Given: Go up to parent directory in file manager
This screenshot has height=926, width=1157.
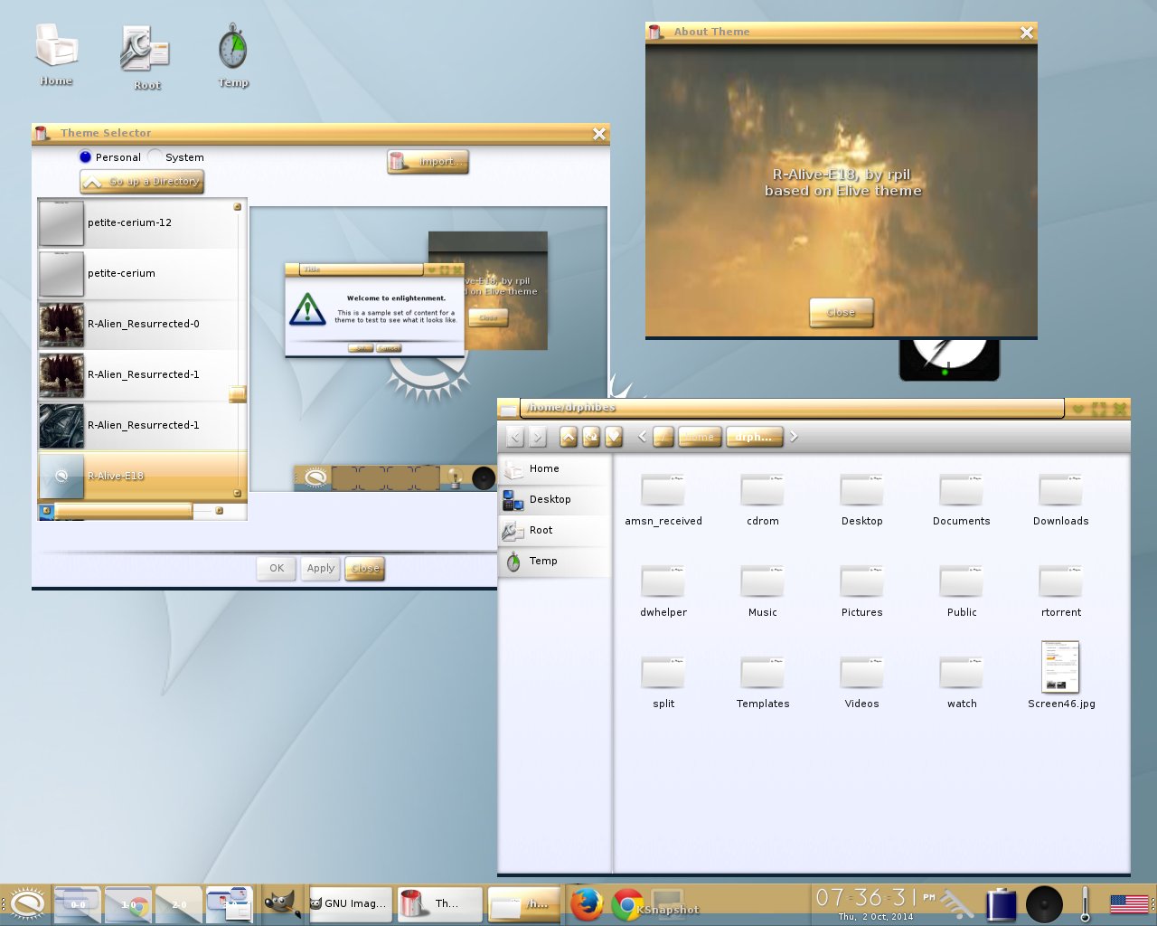Looking at the screenshot, I should [x=569, y=438].
